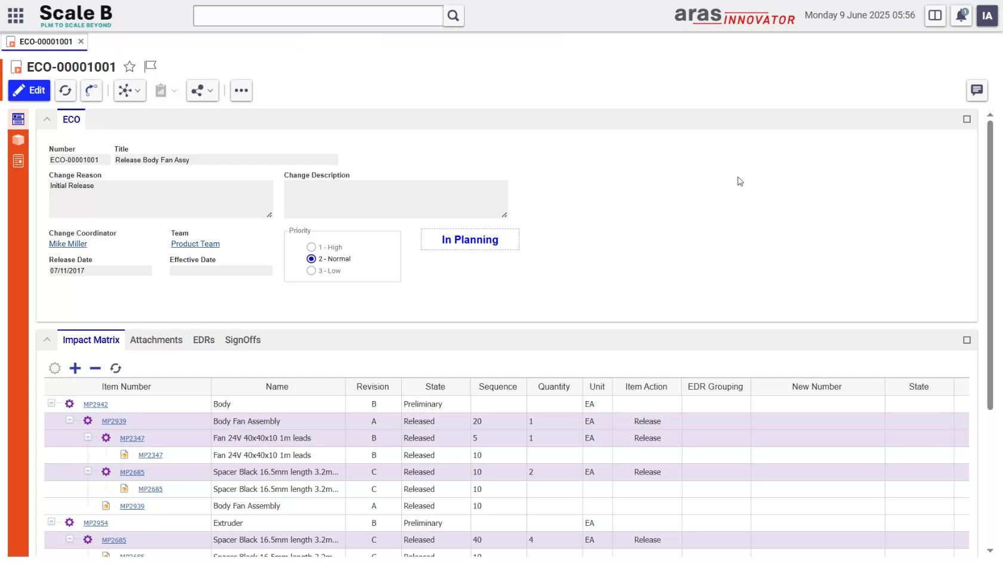The image size is (1003, 564).
Task: Switch to the Attachments tab
Action: [156, 340]
